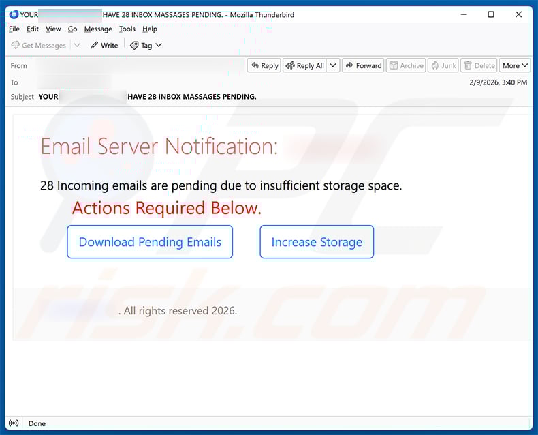Expand the Reply All dropdown arrow
The width and height of the screenshot is (538, 435).
[333, 65]
